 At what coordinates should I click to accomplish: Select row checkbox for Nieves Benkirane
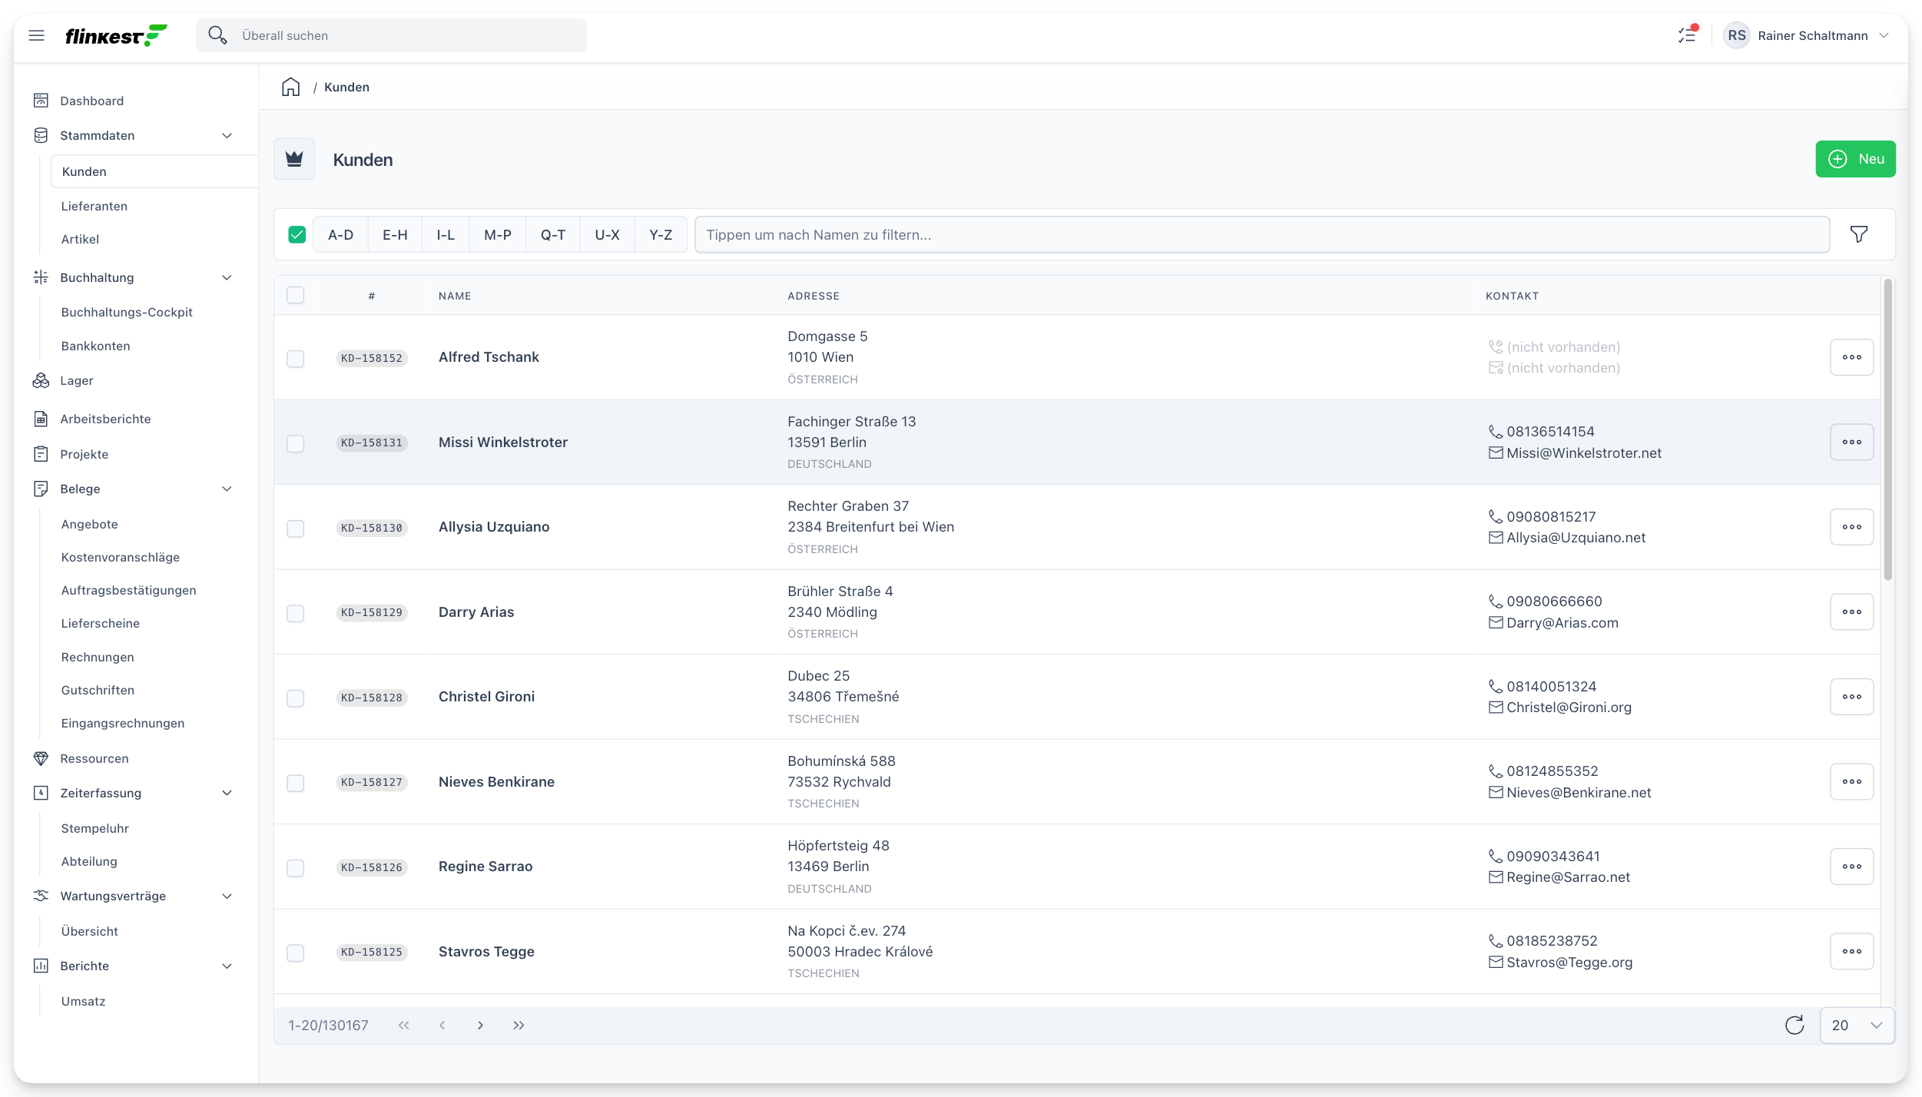coord(296,783)
